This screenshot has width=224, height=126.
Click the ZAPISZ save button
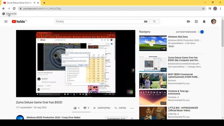[x=120, y=108]
